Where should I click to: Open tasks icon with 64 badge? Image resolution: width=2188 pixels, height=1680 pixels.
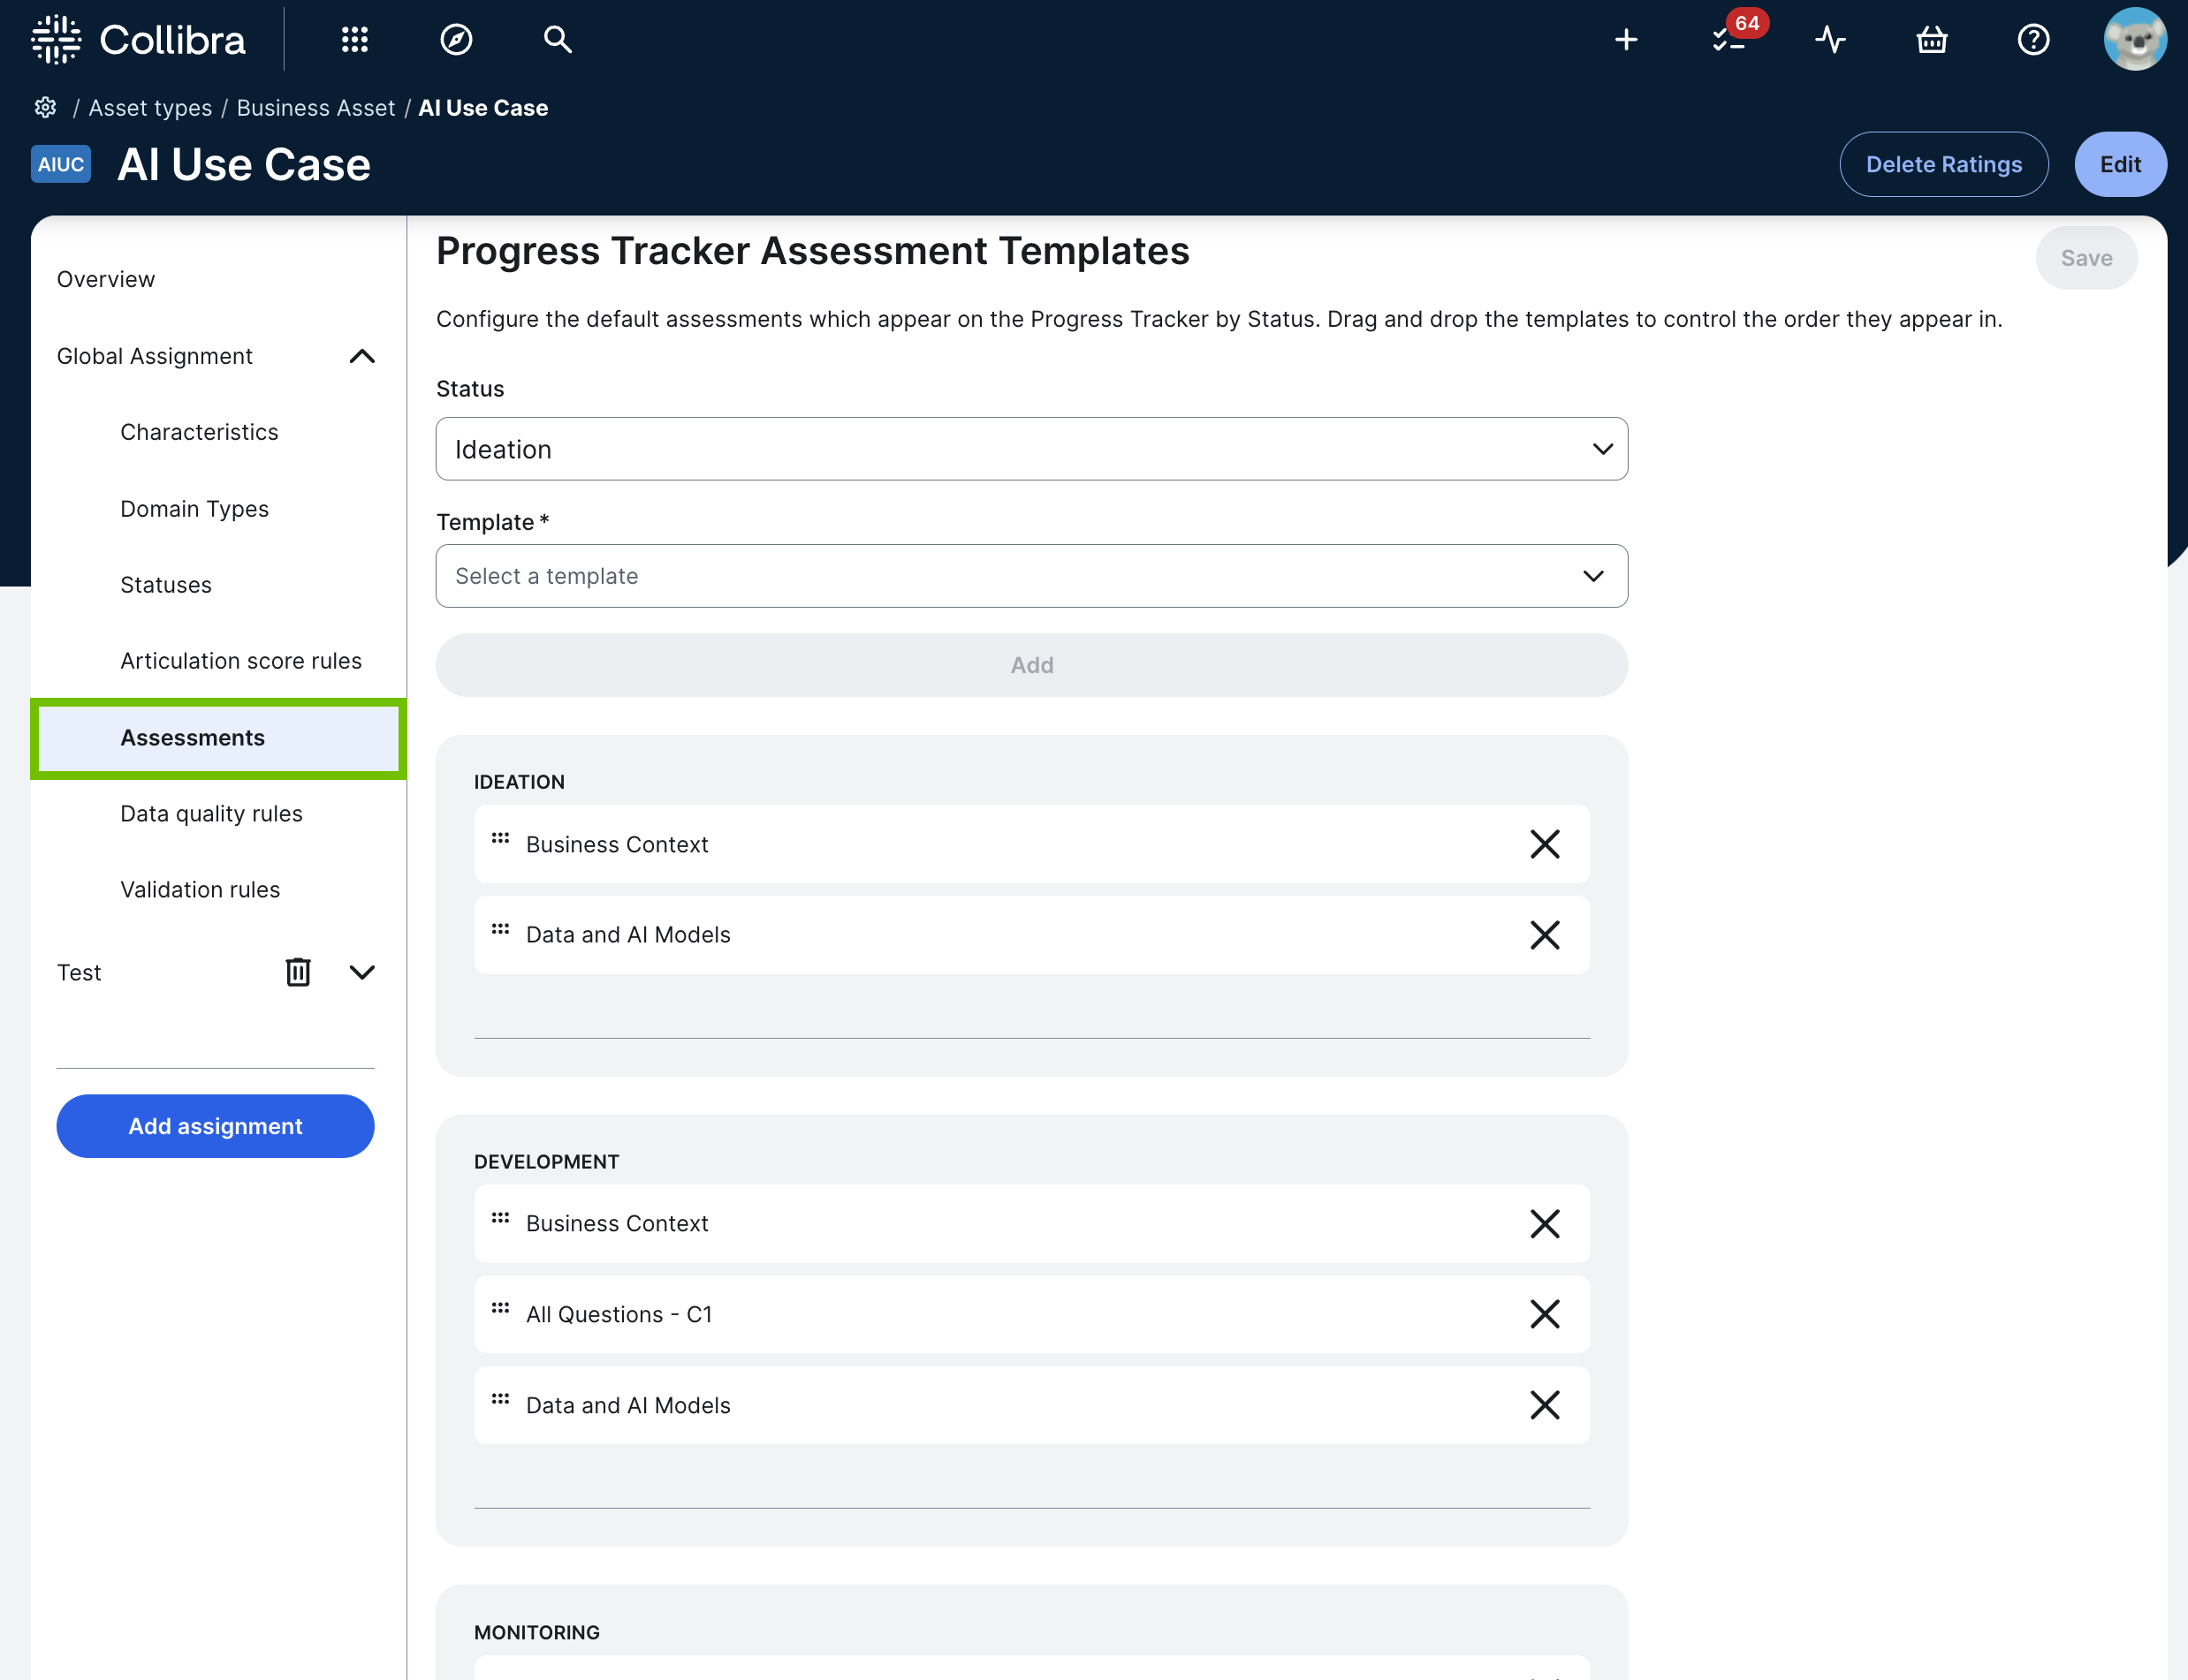click(x=1729, y=39)
